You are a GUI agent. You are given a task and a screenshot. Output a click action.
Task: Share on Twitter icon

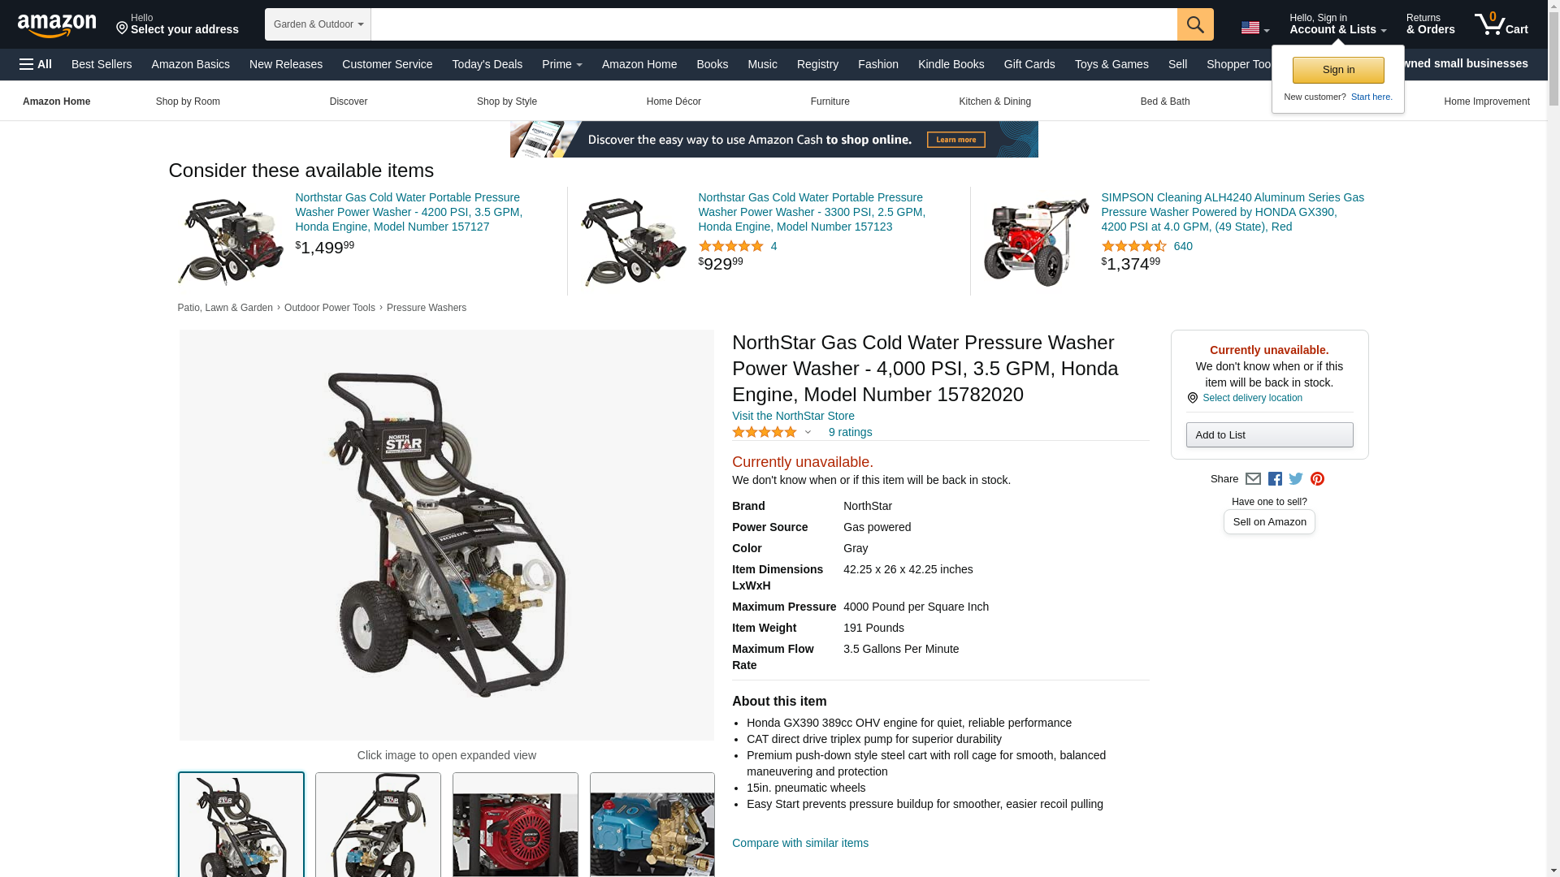(1296, 479)
